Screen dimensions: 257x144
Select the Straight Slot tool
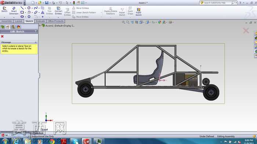22,17
